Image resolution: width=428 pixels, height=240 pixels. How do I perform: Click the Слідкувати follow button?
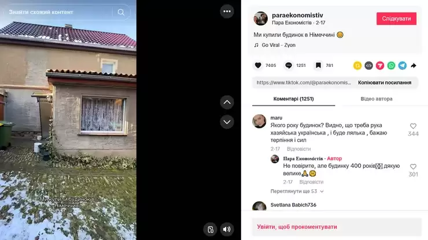(x=396, y=18)
